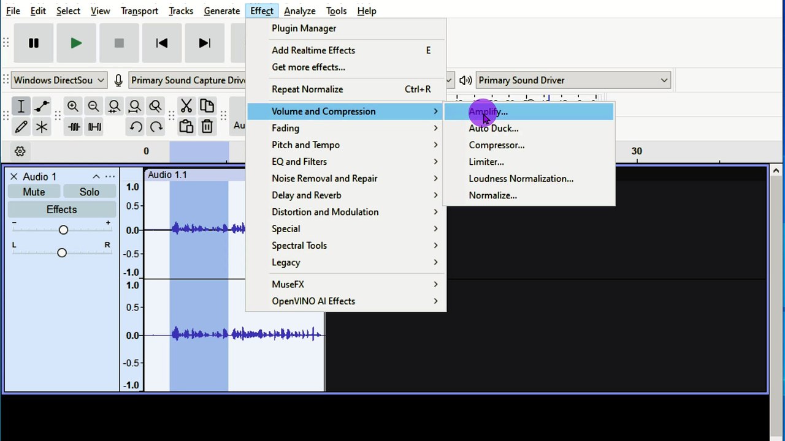Expand the MuseFX submenu
Viewport: 785px width, 441px height.
346,284
